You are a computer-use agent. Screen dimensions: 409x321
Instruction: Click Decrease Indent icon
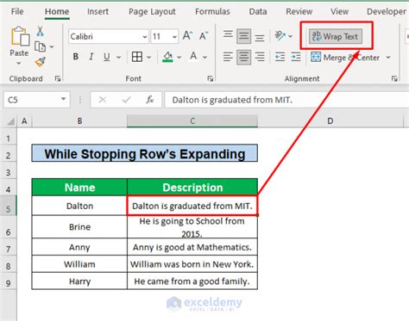click(280, 57)
